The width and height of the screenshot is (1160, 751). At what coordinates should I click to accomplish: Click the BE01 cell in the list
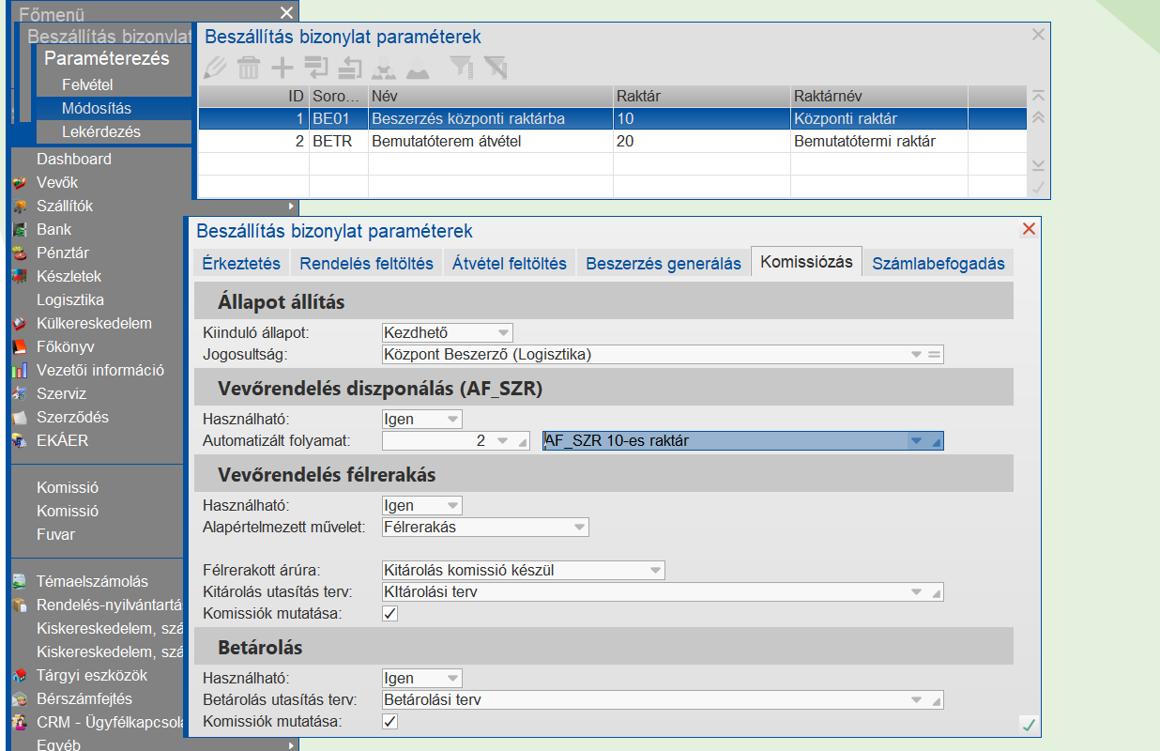click(338, 119)
